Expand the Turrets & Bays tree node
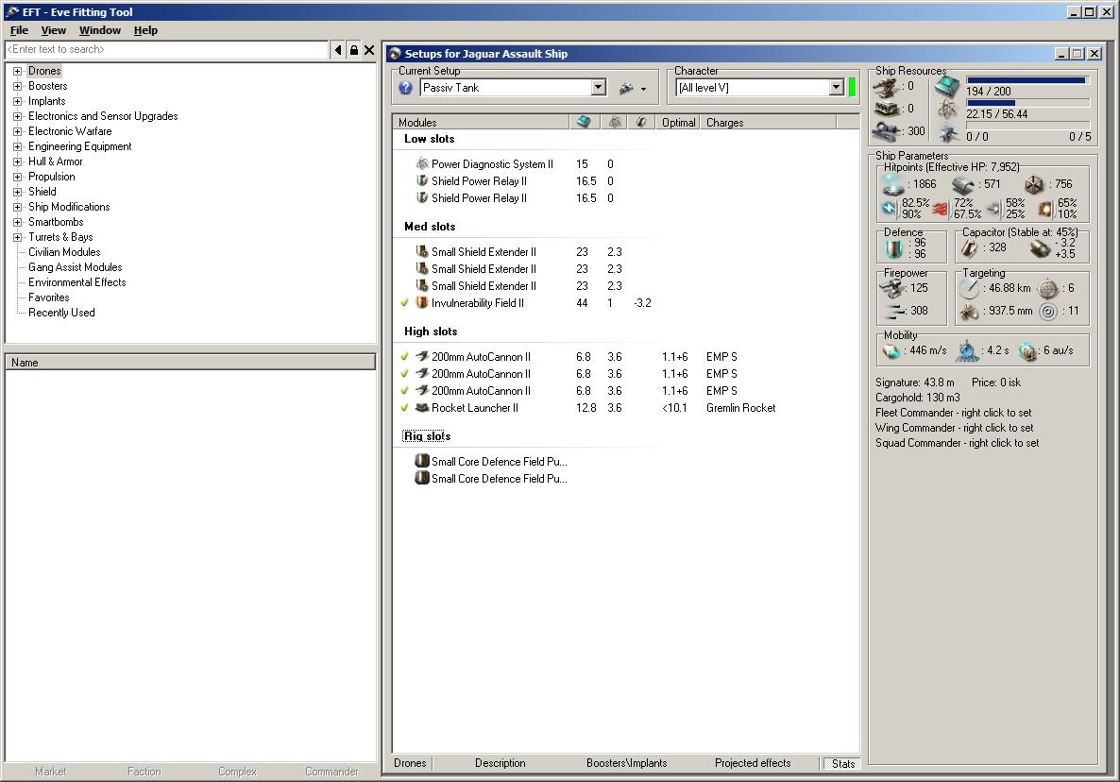 click(18, 237)
